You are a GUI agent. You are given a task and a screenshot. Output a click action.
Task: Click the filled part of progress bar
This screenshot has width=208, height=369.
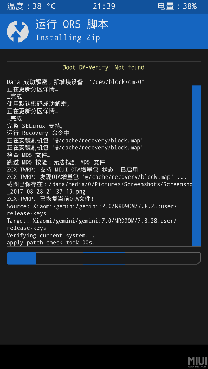click(x=21, y=258)
